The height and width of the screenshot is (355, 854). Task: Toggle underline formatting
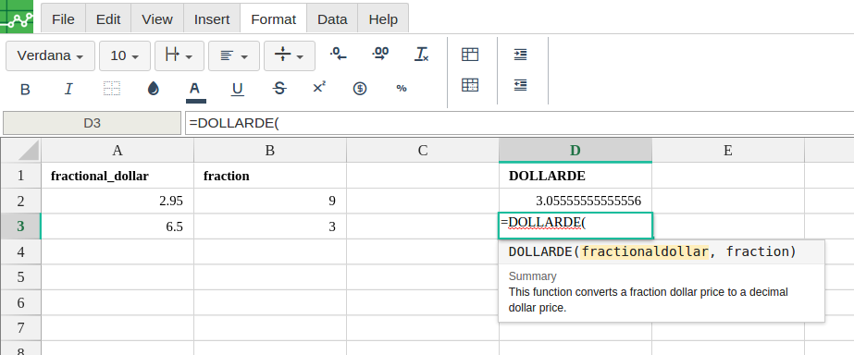click(237, 90)
